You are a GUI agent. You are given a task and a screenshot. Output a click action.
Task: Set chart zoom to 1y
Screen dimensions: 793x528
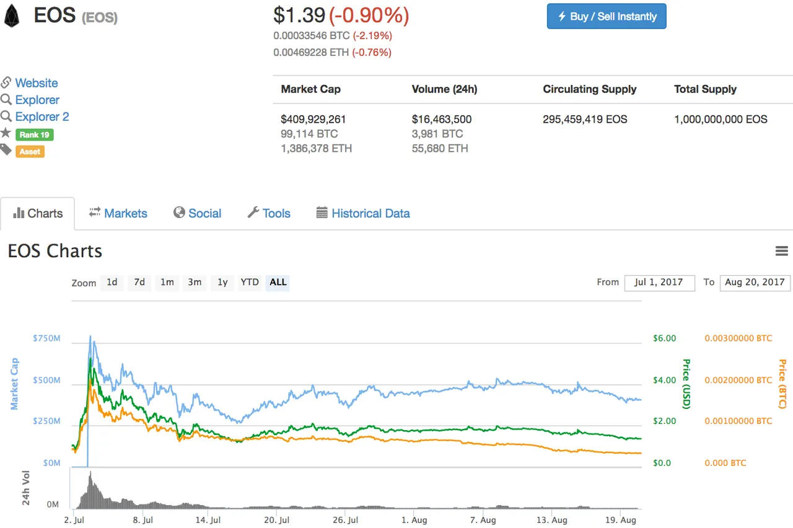click(222, 283)
